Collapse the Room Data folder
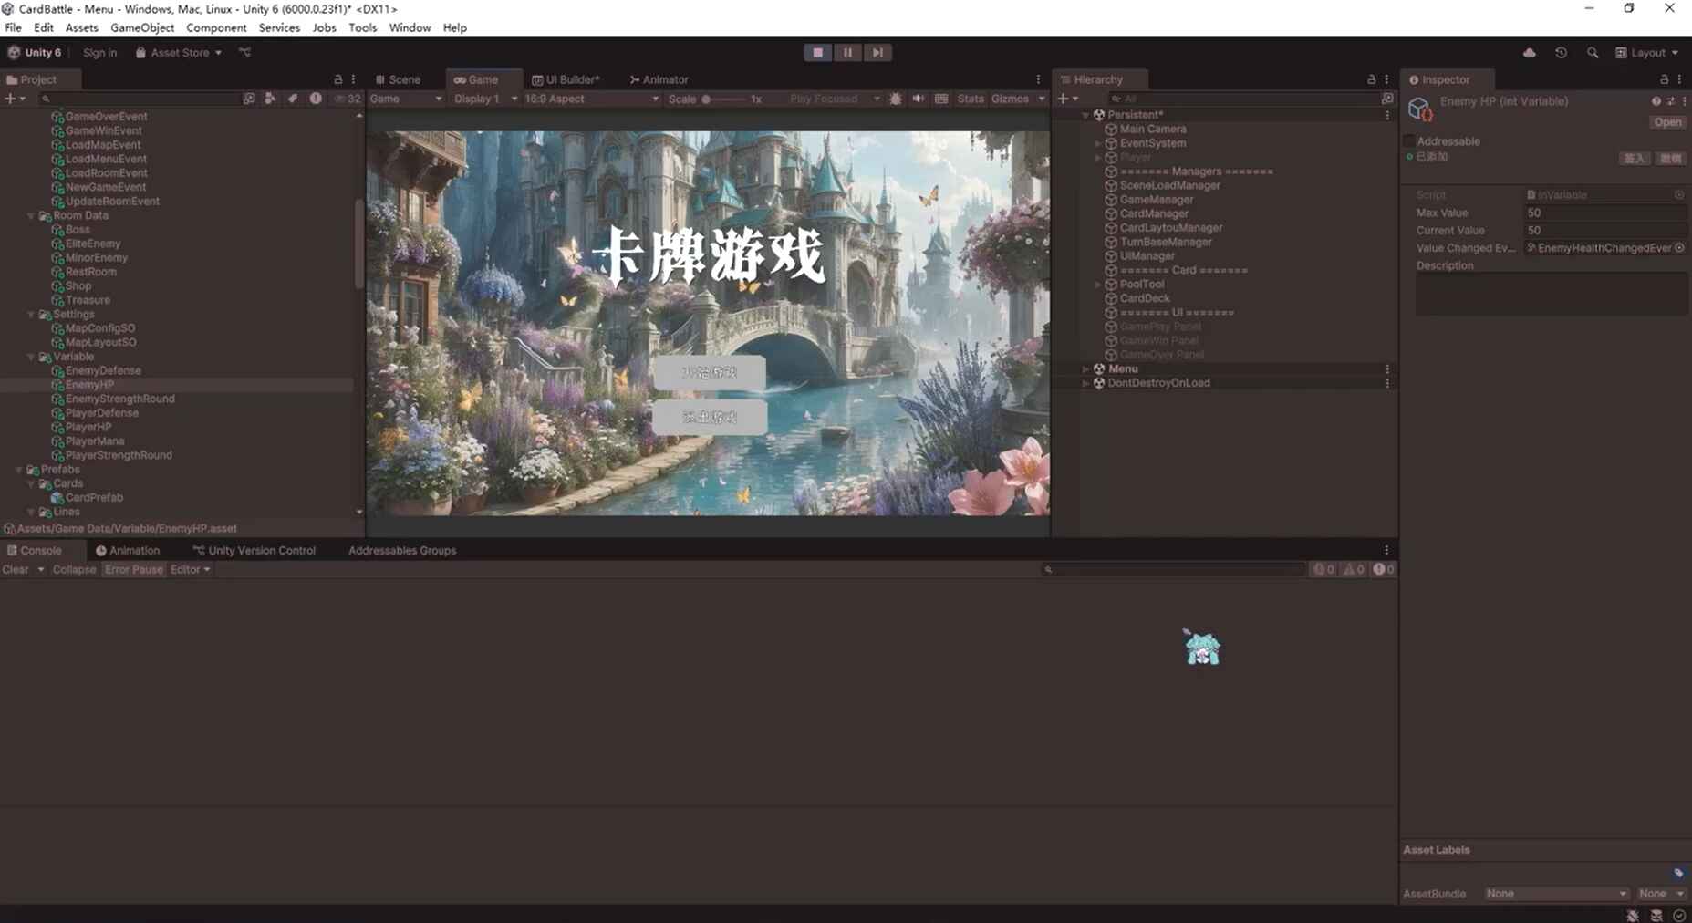 (31, 216)
